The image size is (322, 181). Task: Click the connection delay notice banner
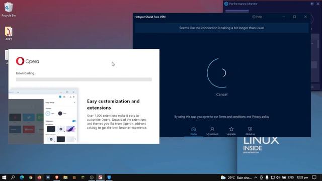point(221,28)
